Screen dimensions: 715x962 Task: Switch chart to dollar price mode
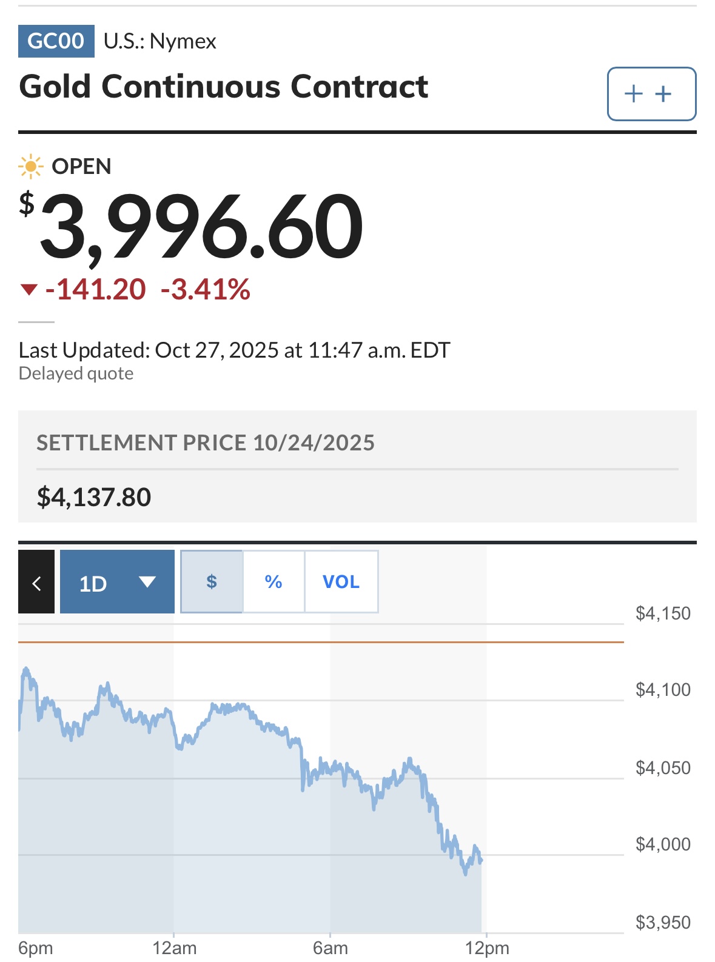[212, 582]
